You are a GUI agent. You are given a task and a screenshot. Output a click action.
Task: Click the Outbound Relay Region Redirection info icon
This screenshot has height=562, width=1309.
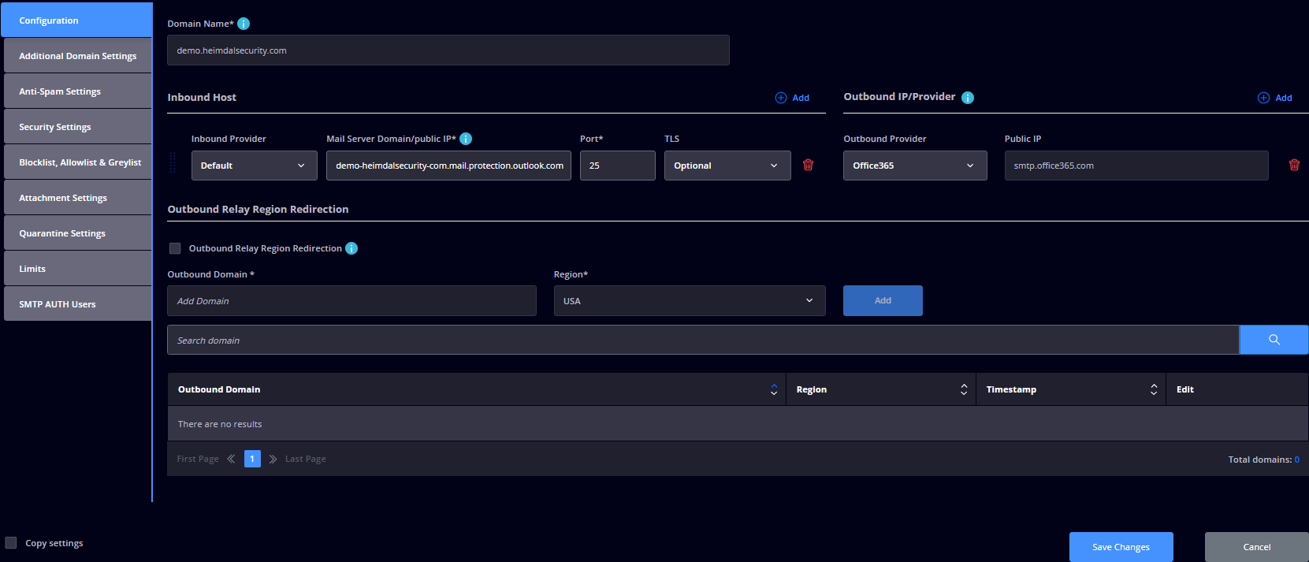point(351,248)
